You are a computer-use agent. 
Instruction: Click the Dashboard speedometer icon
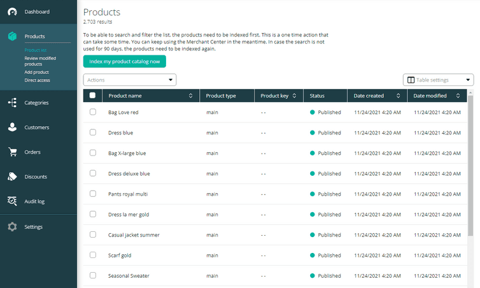(x=12, y=12)
